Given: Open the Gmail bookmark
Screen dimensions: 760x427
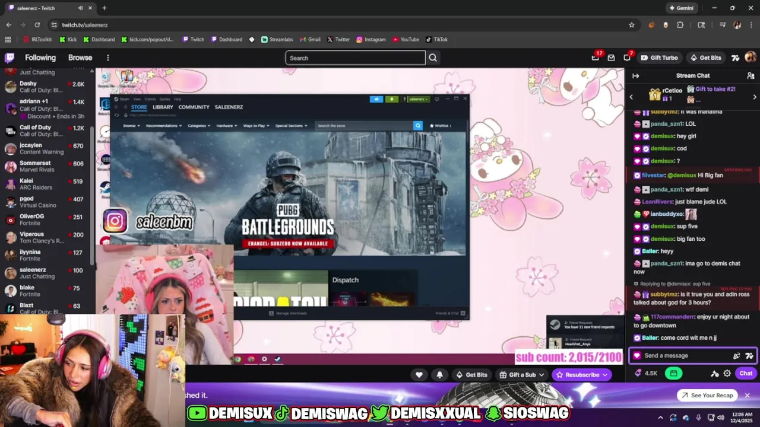Looking at the screenshot, I should pyautogui.click(x=310, y=40).
